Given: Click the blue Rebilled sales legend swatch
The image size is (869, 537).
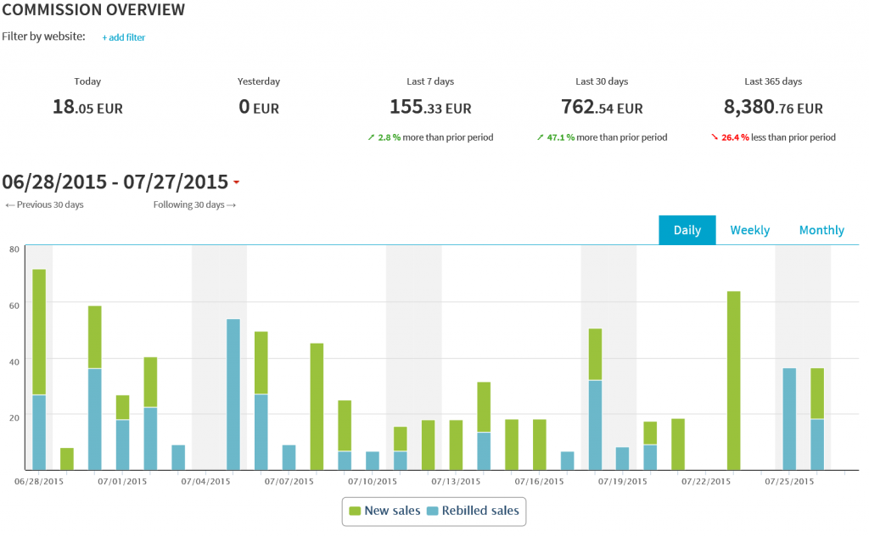Looking at the screenshot, I should pyautogui.click(x=432, y=511).
